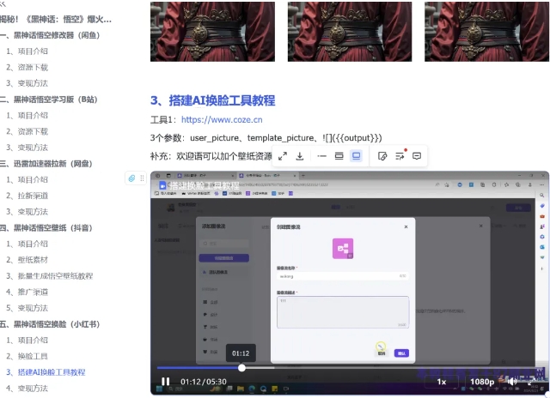Open 变现方法 under 迅雷加速器拉新（网盘）
This screenshot has height=398, width=550.
click(27, 212)
